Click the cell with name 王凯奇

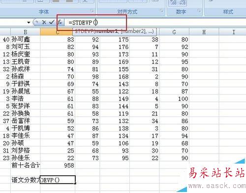tap(26, 62)
